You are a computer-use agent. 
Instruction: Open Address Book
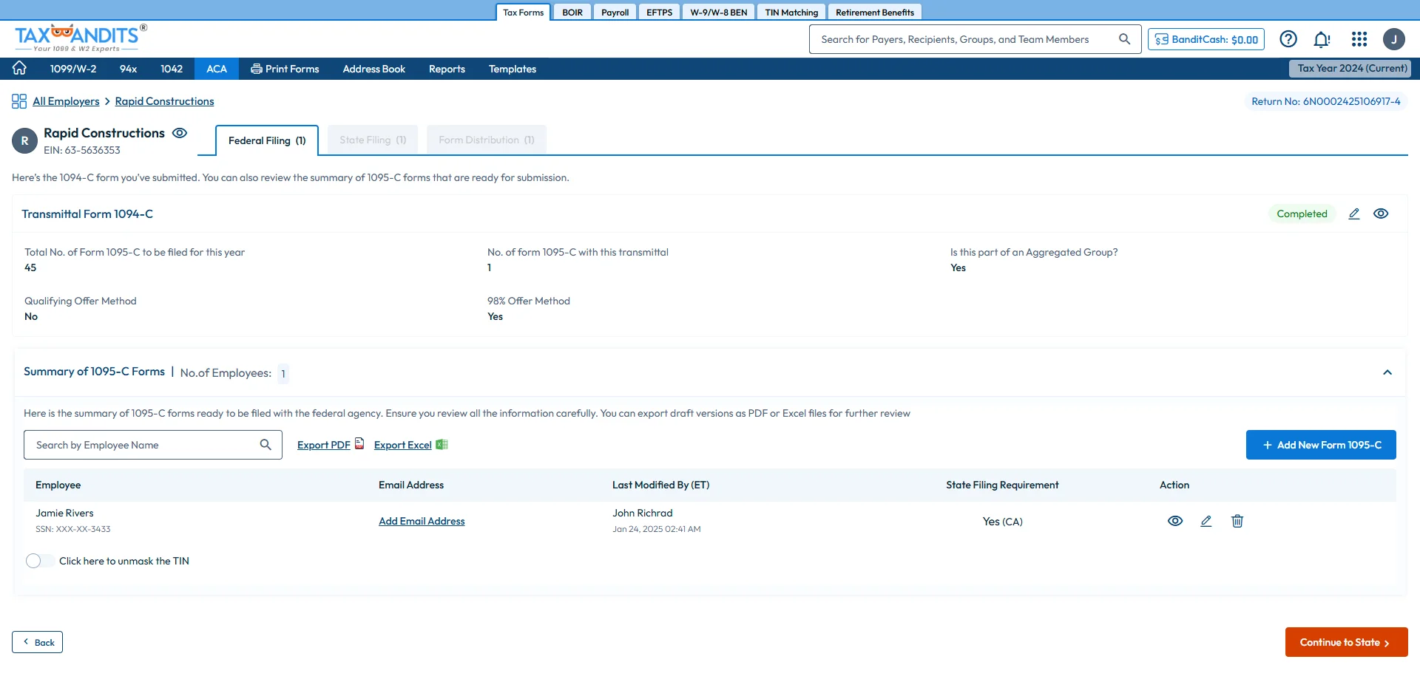(x=374, y=69)
